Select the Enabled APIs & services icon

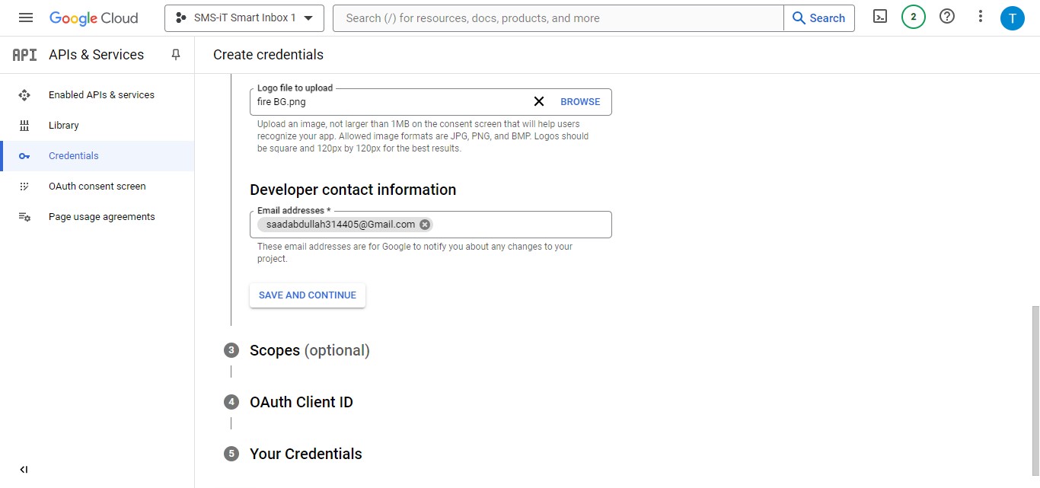[x=24, y=94]
